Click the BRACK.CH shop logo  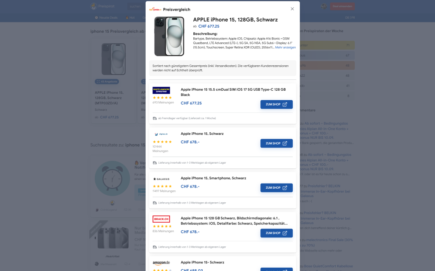pyautogui.click(x=161, y=219)
